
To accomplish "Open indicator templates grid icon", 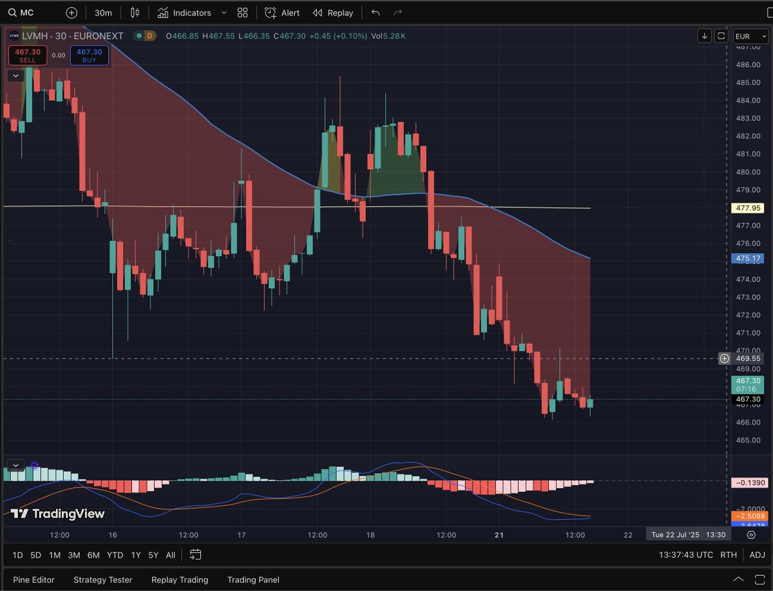I will [242, 12].
